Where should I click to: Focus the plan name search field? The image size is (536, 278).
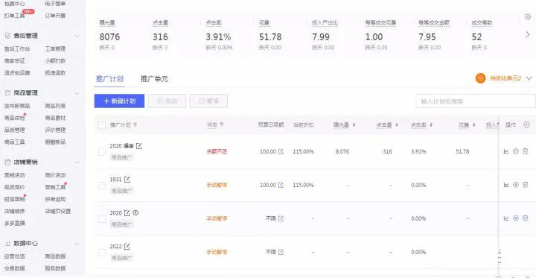(476, 101)
